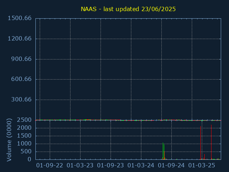Click the chart title NAAS - last updated 23/06/2025
229x172 pixels.
coord(128,9)
